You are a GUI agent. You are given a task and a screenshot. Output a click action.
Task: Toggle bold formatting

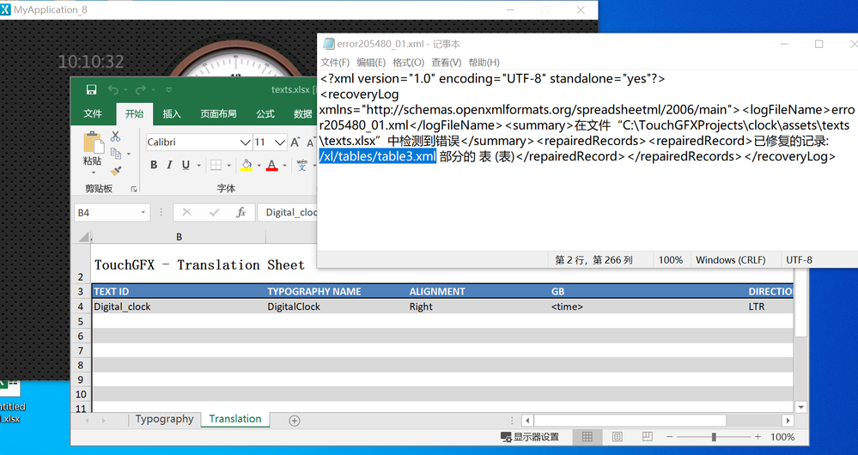tap(154, 165)
